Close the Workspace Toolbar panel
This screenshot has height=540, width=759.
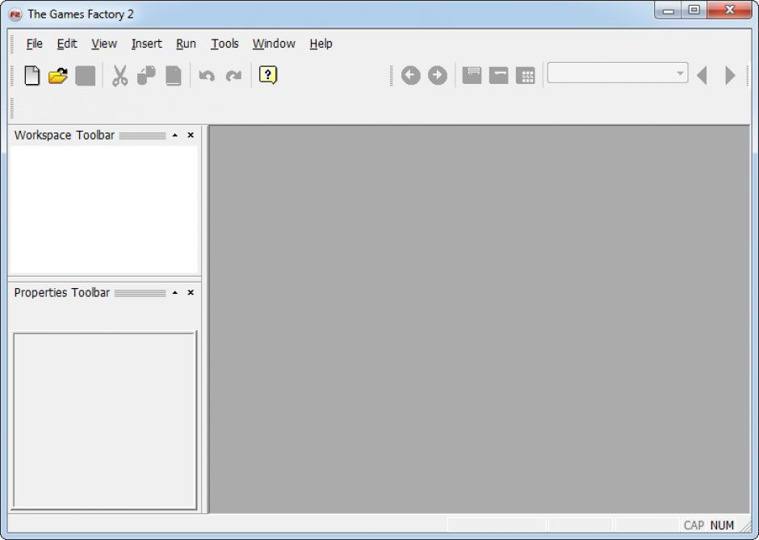click(191, 135)
